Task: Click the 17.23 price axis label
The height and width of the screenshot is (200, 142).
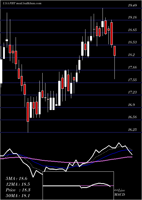Action: [132, 92]
